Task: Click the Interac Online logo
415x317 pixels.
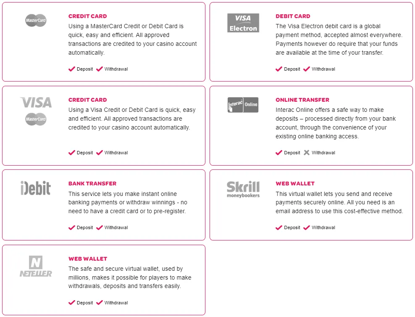Action: pos(243,105)
